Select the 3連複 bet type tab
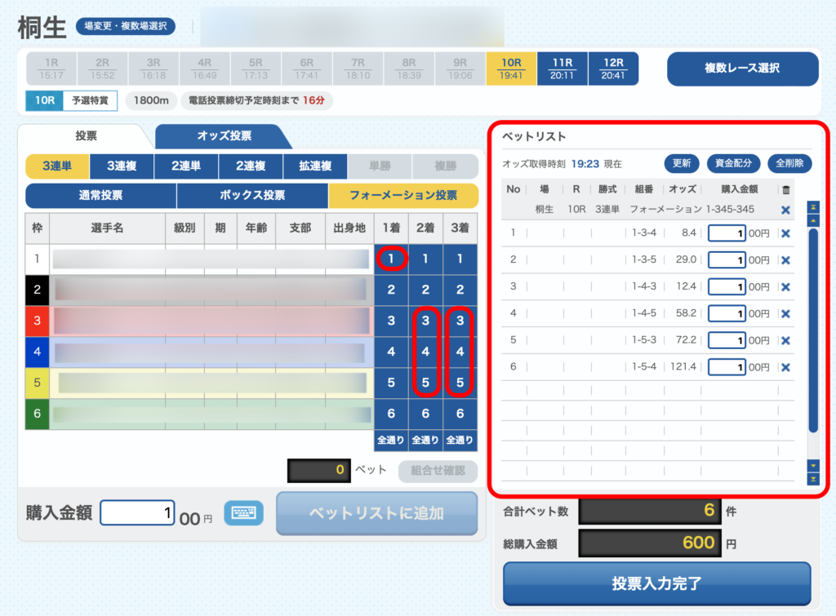This screenshot has width=836, height=616. click(121, 166)
